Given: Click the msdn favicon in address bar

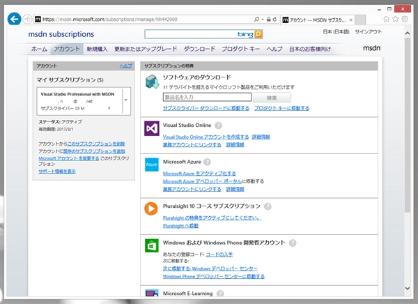Looking at the screenshot, I should tap(38, 20).
